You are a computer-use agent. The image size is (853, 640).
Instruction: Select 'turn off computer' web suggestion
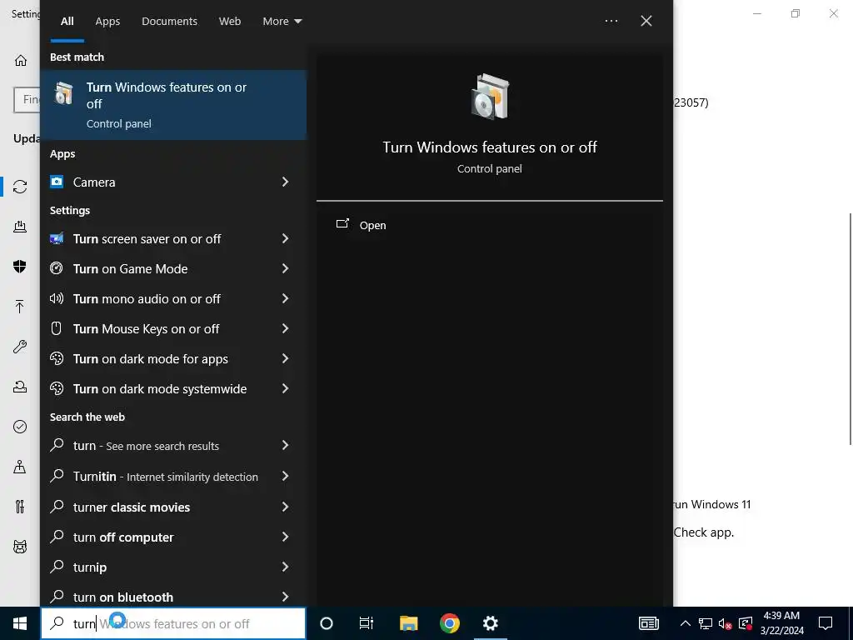[x=173, y=537]
